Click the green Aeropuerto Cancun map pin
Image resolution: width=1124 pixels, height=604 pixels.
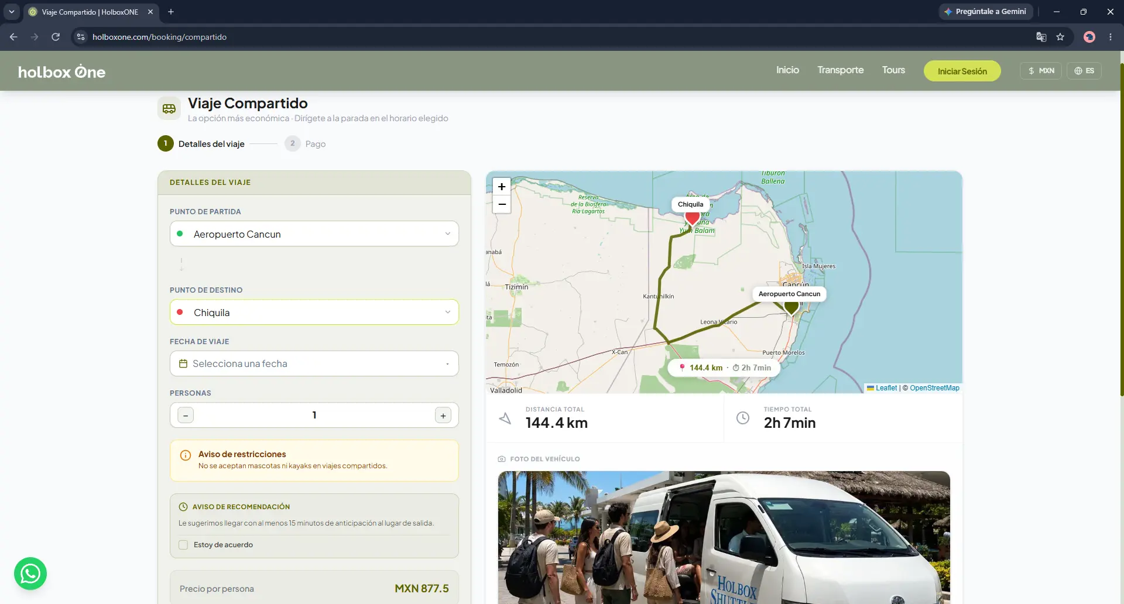[791, 308]
